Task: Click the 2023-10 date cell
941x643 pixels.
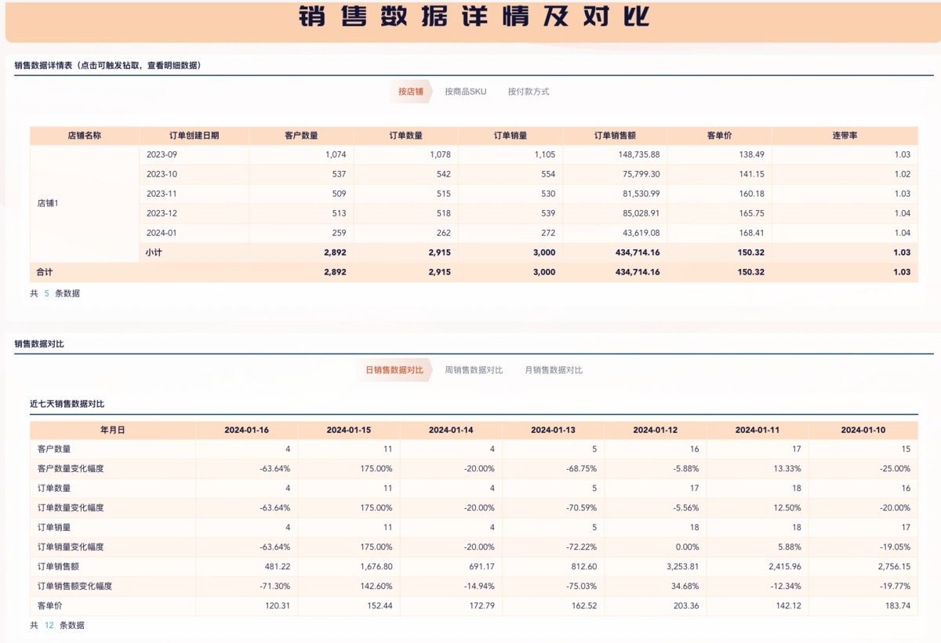Action: point(194,174)
